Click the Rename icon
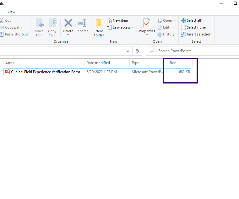The height and width of the screenshot is (199, 239). [82, 23]
